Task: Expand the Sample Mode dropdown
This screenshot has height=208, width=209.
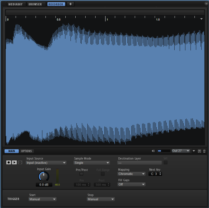Action: [92, 163]
